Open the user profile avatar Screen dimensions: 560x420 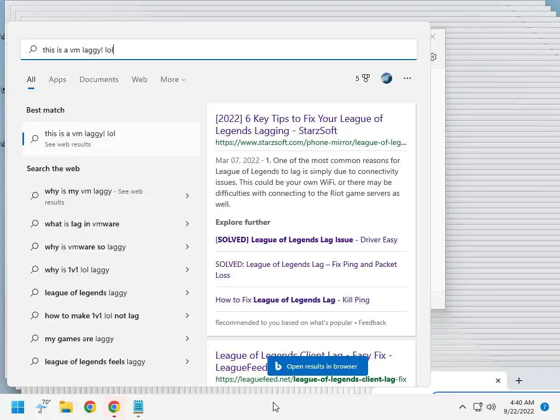click(387, 78)
